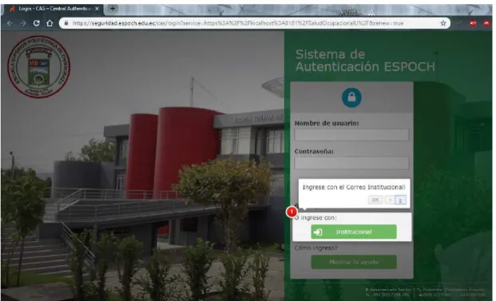This screenshot has height=301, width=496.
Task: Go to previous tooltip step arrow
Action: point(390,200)
